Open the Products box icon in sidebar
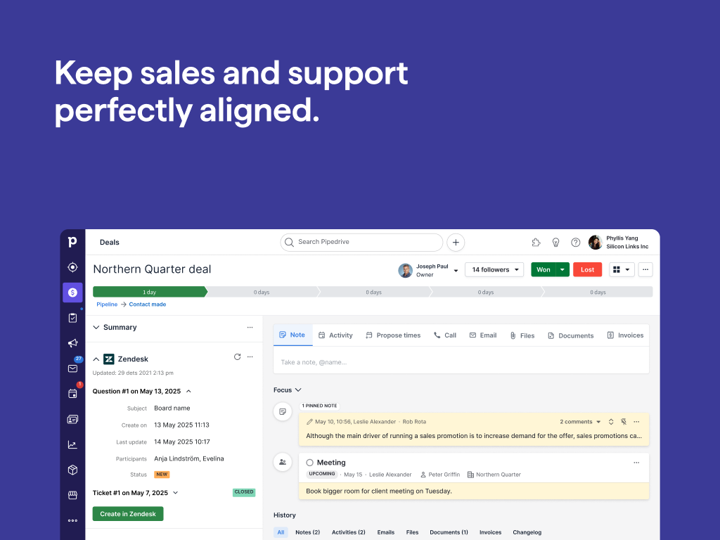The image size is (720, 540). click(72, 470)
